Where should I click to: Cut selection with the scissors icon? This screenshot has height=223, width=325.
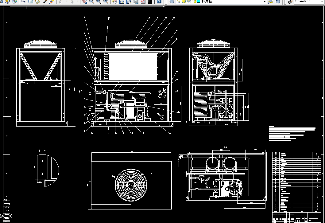[x=24, y=2]
